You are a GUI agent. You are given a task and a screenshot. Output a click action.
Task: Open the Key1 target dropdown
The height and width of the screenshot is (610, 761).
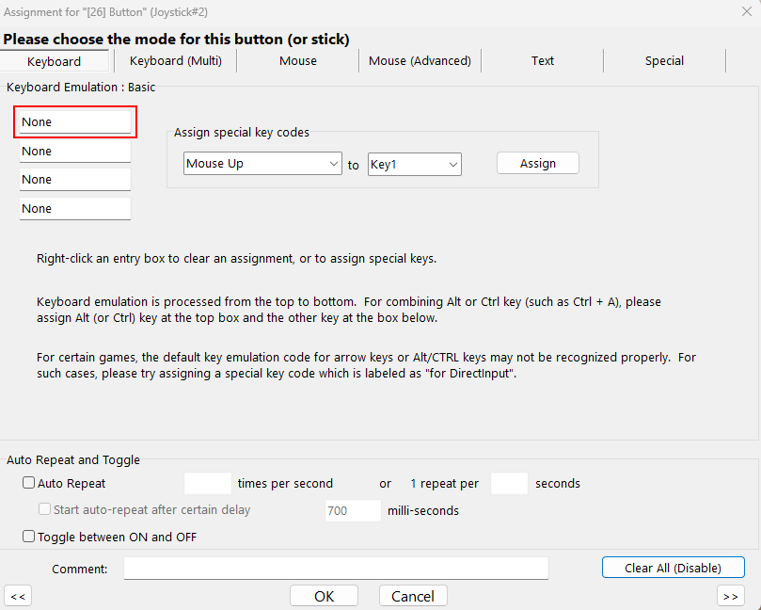(415, 164)
